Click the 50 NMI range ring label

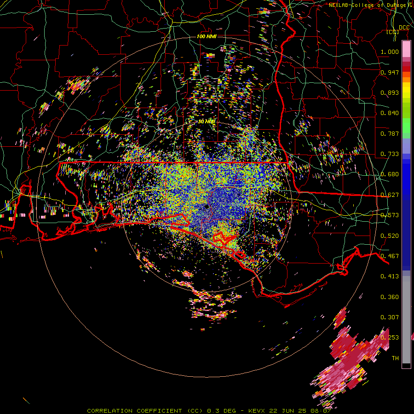pyautogui.click(x=207, y=122)
